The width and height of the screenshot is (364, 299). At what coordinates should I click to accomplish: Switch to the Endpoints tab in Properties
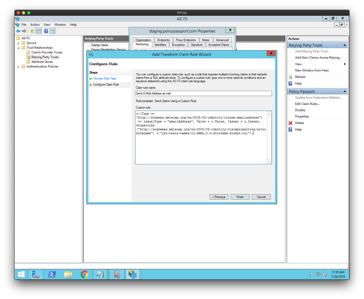click(x=163, y=40)
